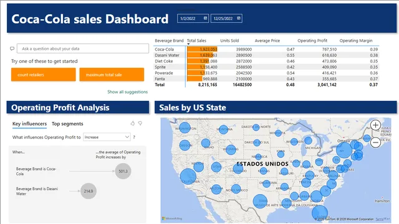This screenshot has height=224, width=399.
Task: Select the 501.3 influencer bubble
Action: (123, 171)
